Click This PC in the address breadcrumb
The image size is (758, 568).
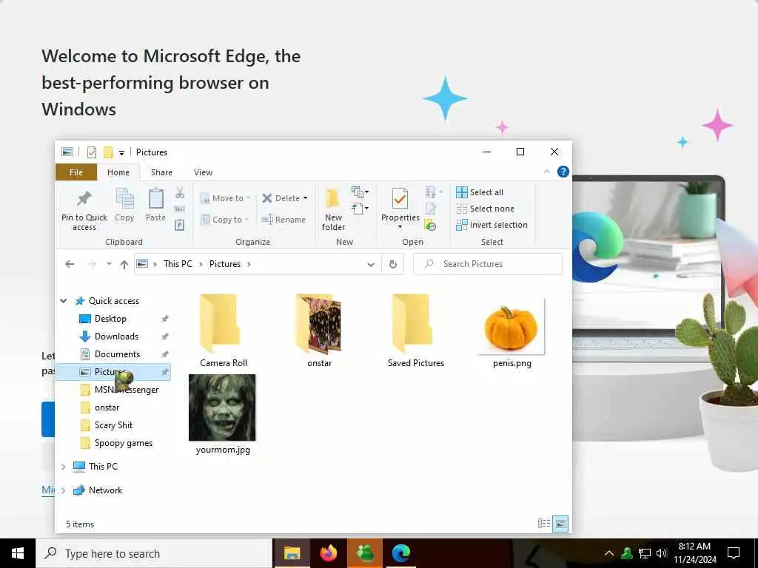coord(178,264)
